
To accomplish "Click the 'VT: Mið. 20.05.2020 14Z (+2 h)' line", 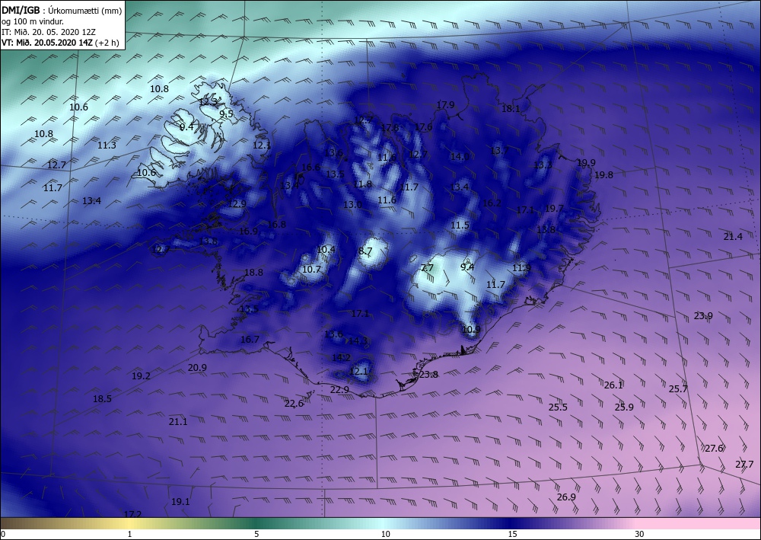I will click(60, 42).
